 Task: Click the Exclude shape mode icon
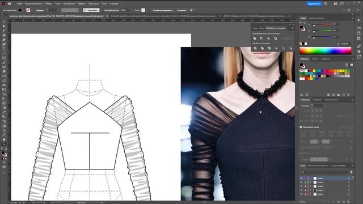[276, 39]
